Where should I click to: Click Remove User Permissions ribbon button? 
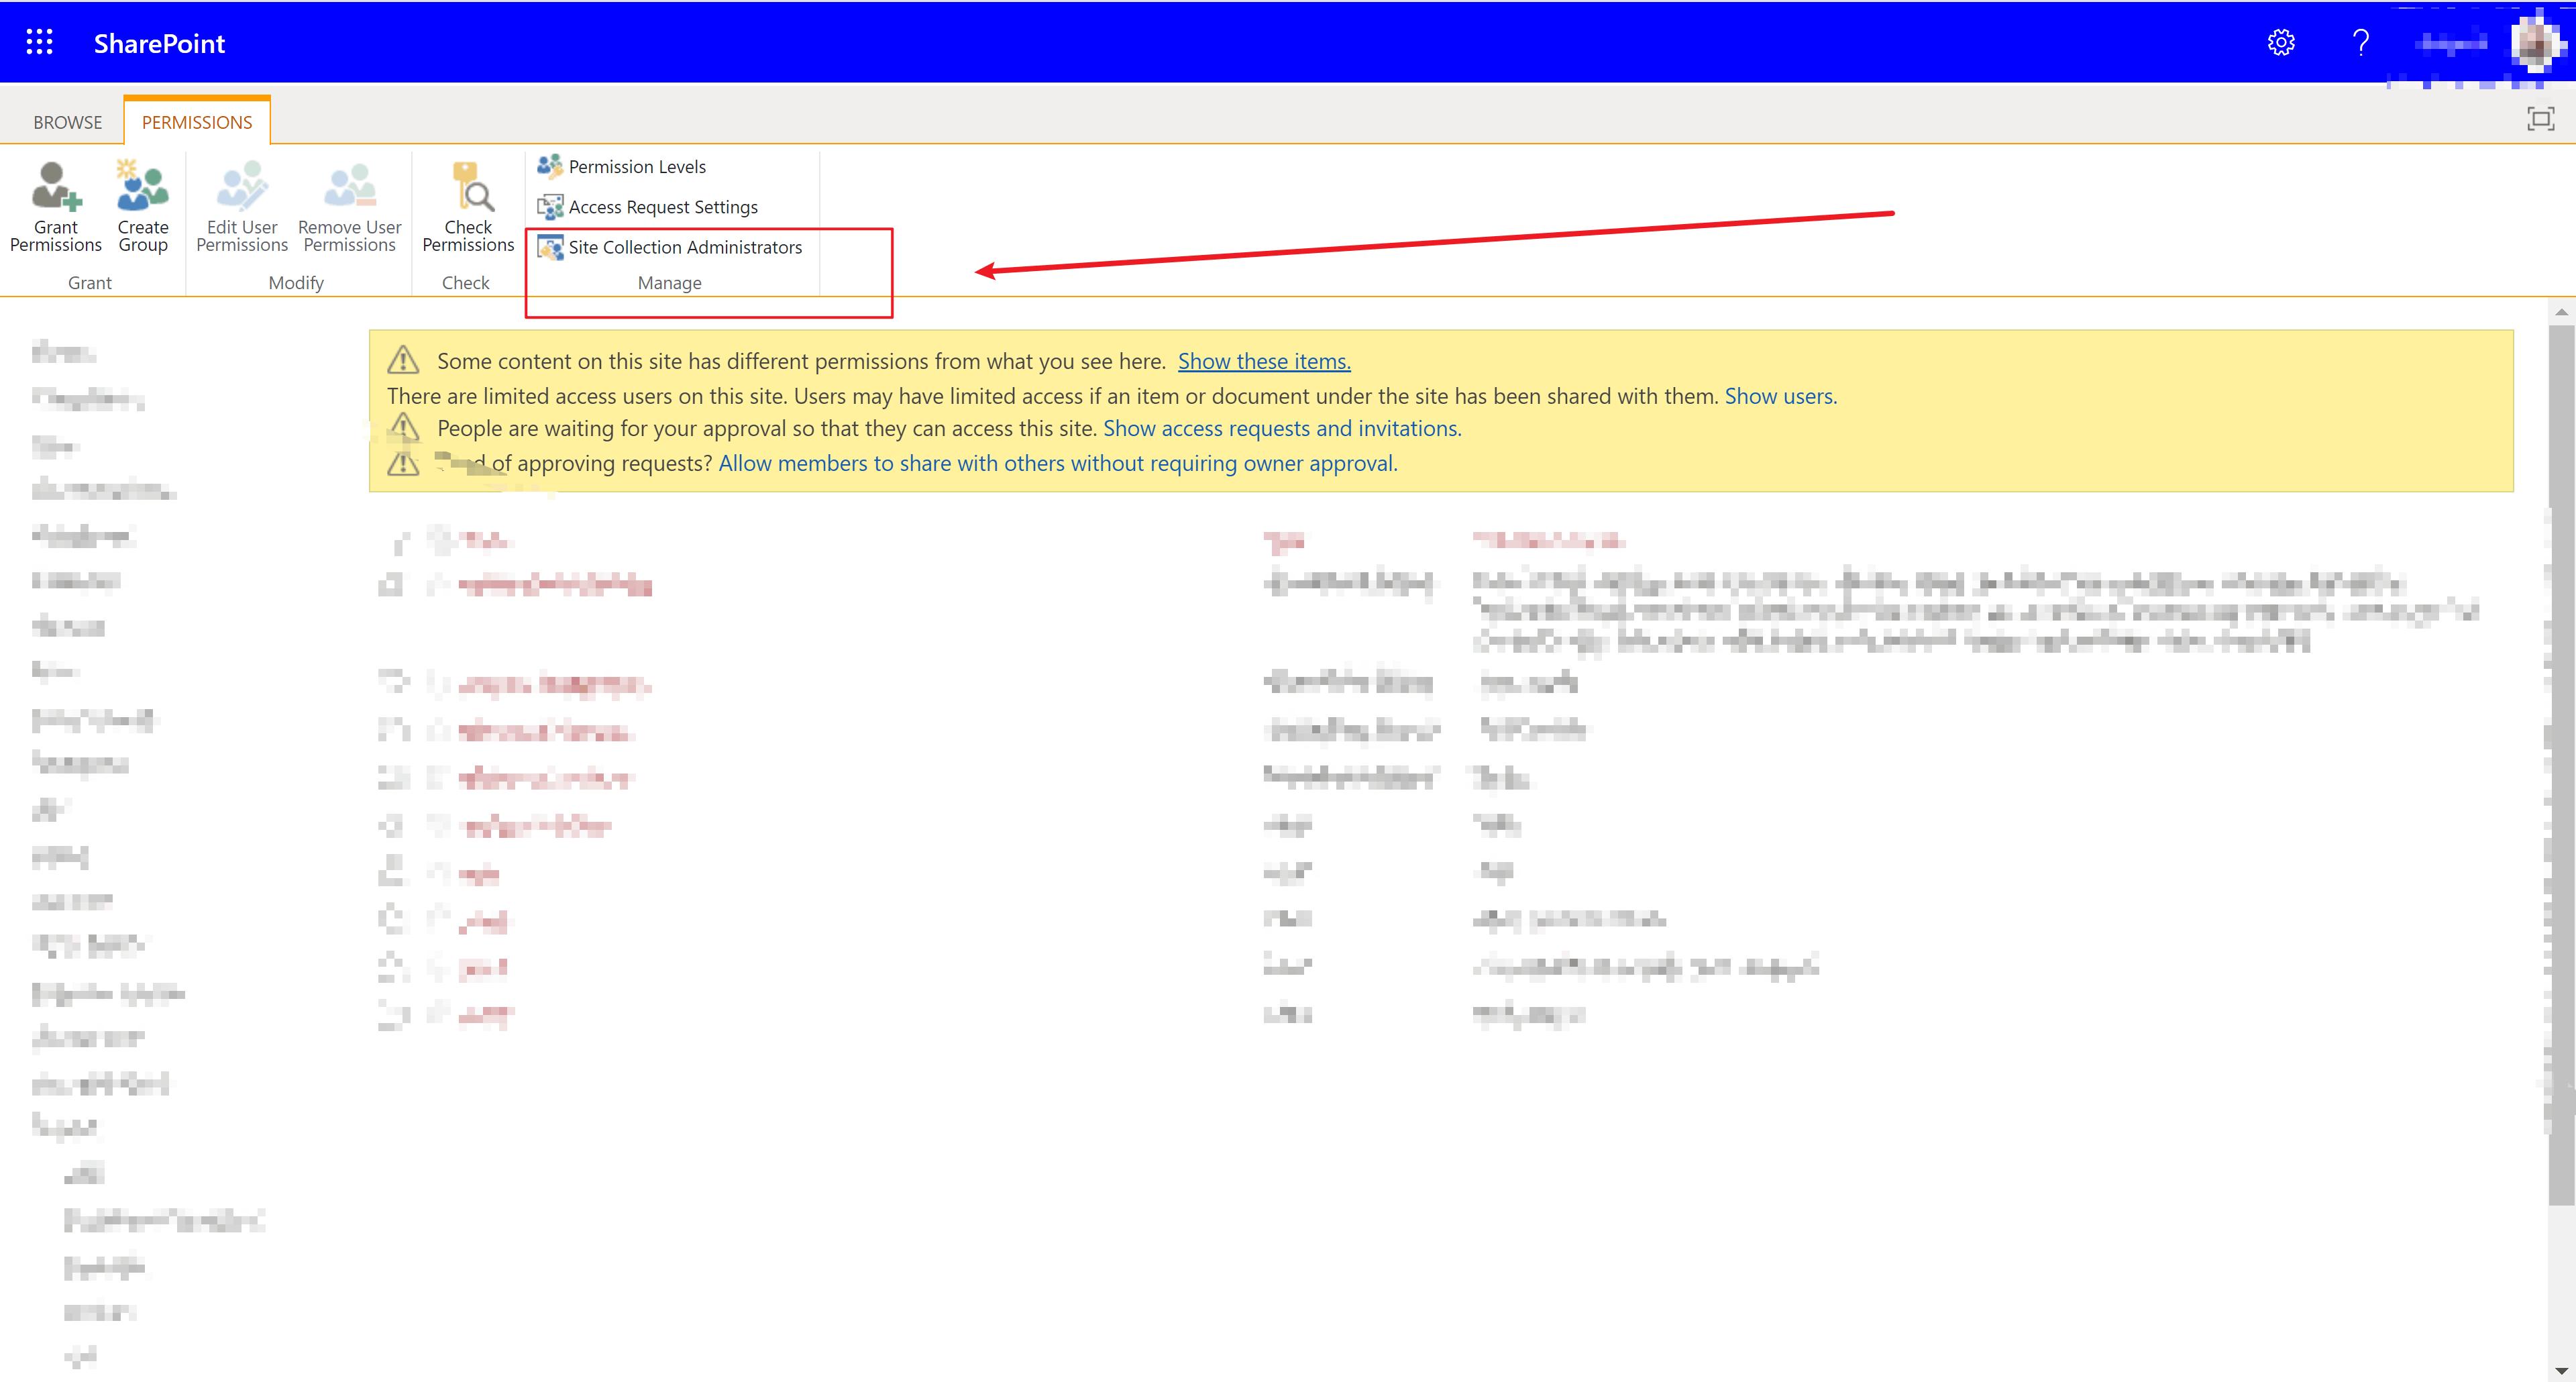(x=350, y=208)
